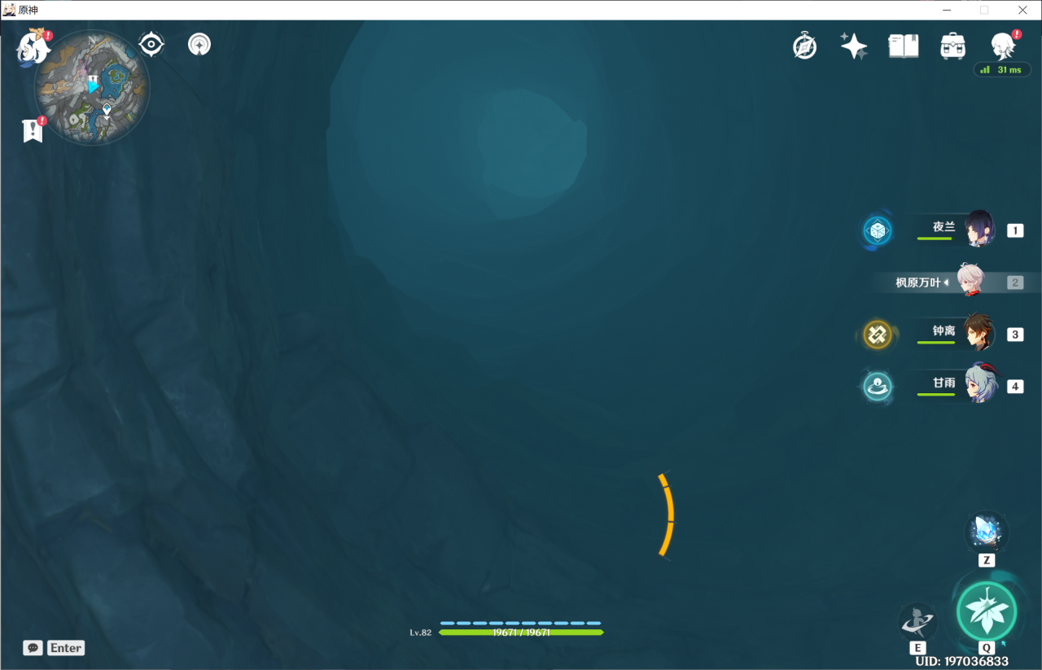The image size is (1042, 670).
Task: Click 夜兰's Hydro skill status icon
Action: tap(878, 231)
